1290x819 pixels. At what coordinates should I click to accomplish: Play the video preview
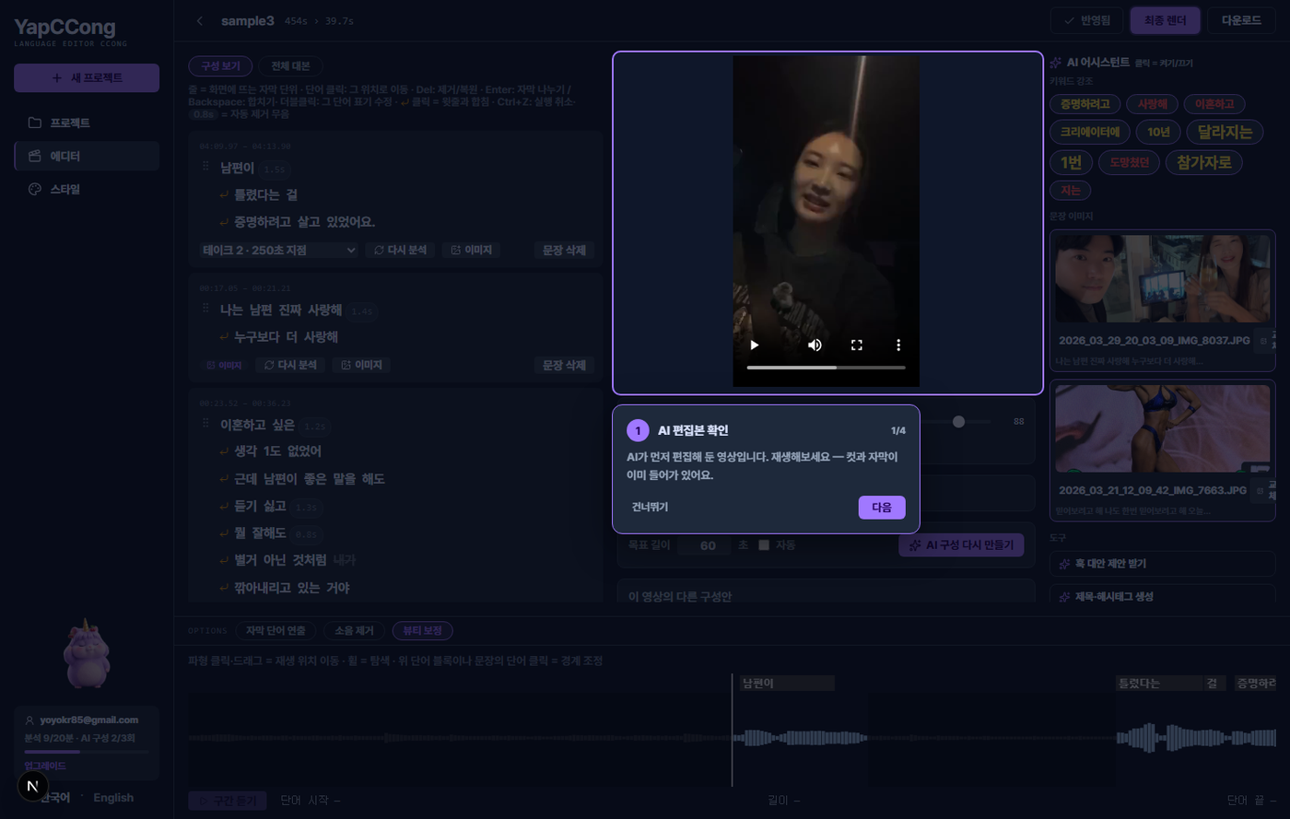(x=755, y=345)
